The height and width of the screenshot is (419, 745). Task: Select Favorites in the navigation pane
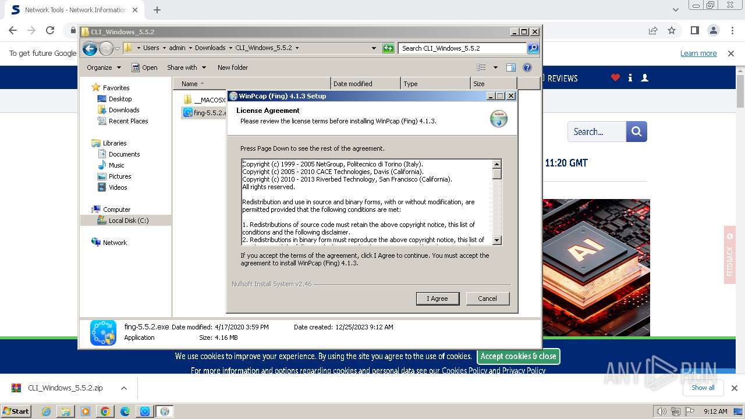tap(116, 88)
